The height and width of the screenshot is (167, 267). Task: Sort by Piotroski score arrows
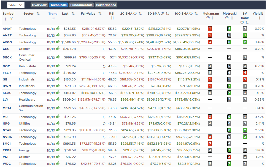point(232,18)
